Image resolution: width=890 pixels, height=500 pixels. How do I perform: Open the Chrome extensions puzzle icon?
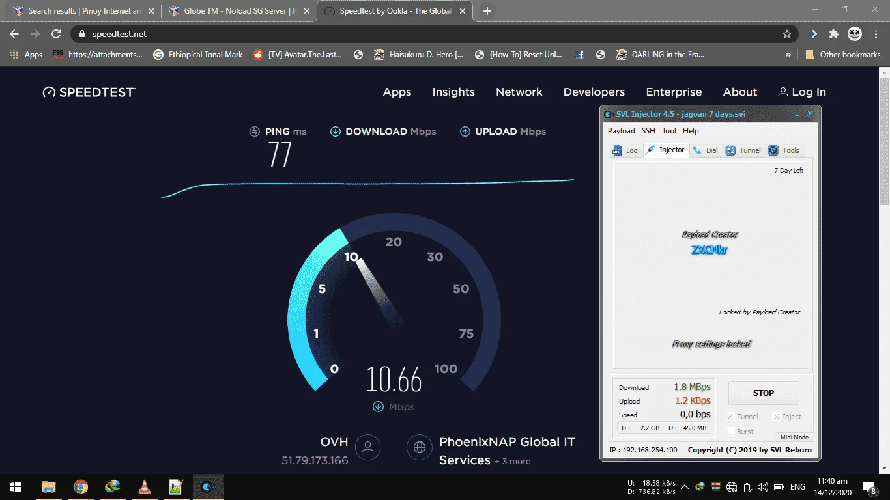pyautogui.click(x=834, y=34)
